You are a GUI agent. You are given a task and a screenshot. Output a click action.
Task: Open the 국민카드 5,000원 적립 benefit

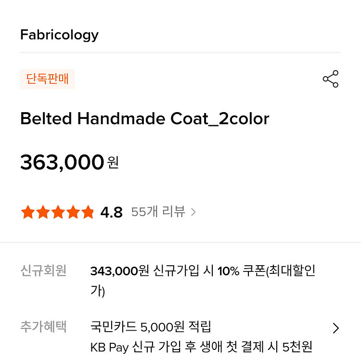151,327
